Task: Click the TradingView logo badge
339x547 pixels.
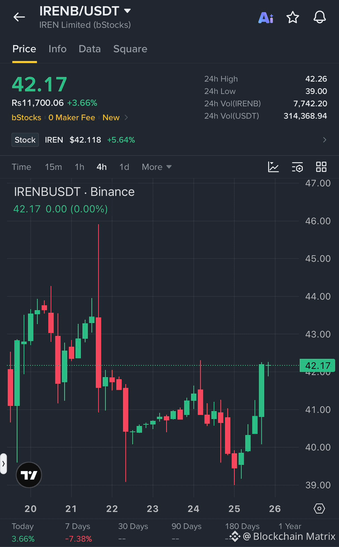Action: click(29, 475)
